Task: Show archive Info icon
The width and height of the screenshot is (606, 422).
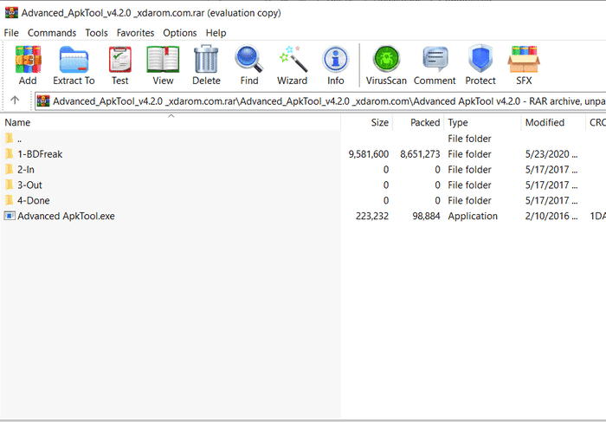Action: point(335,60)
